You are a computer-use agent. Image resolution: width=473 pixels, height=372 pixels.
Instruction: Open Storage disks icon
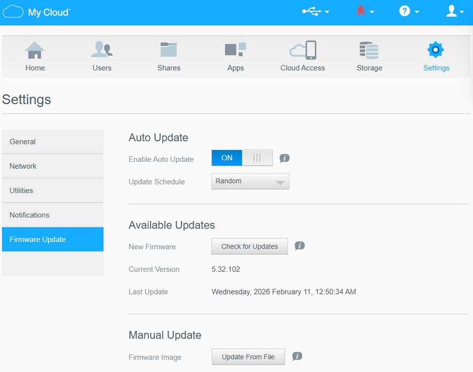tap(369, 50)
